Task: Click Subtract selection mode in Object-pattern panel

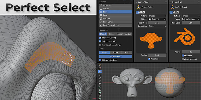Action: [x=143, y=12]
